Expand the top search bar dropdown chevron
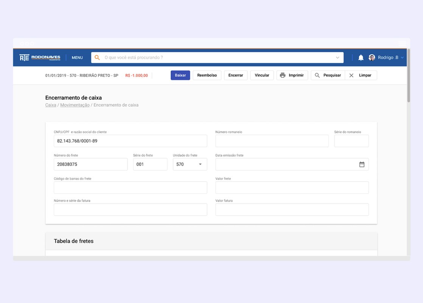This screenshot has width=423, height=303. pos(337,58)
